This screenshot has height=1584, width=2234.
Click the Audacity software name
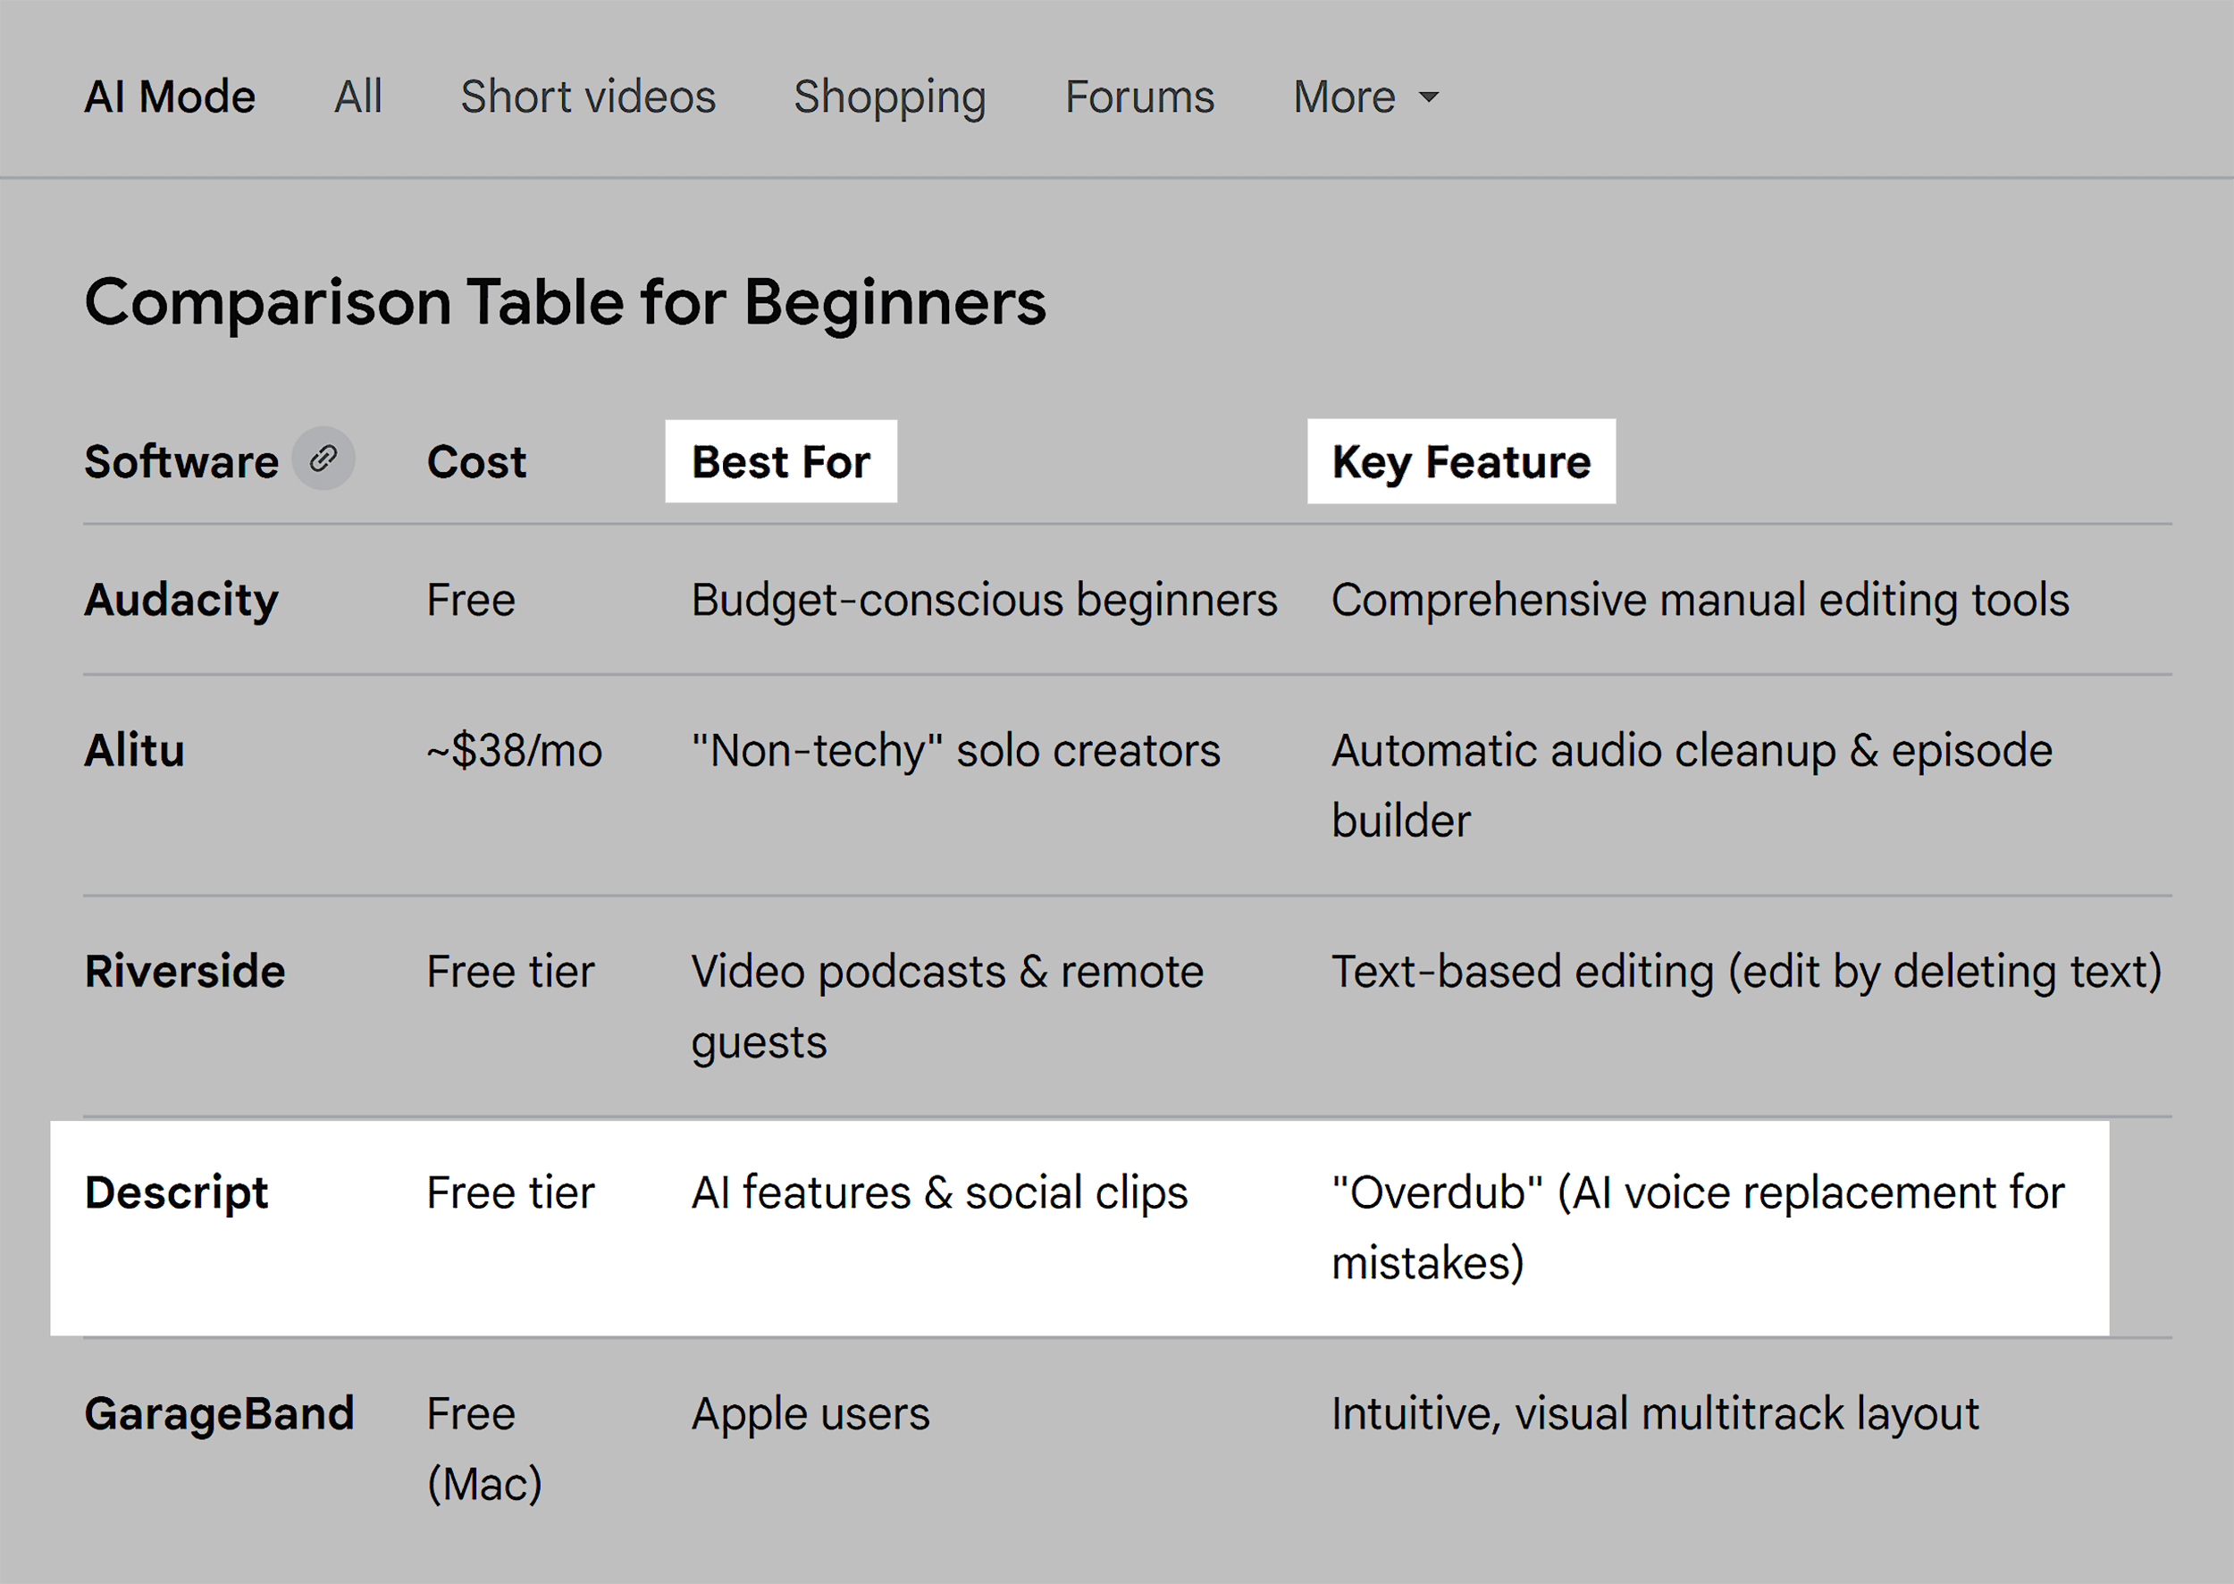pyautogui.click(x=181, y=601)
